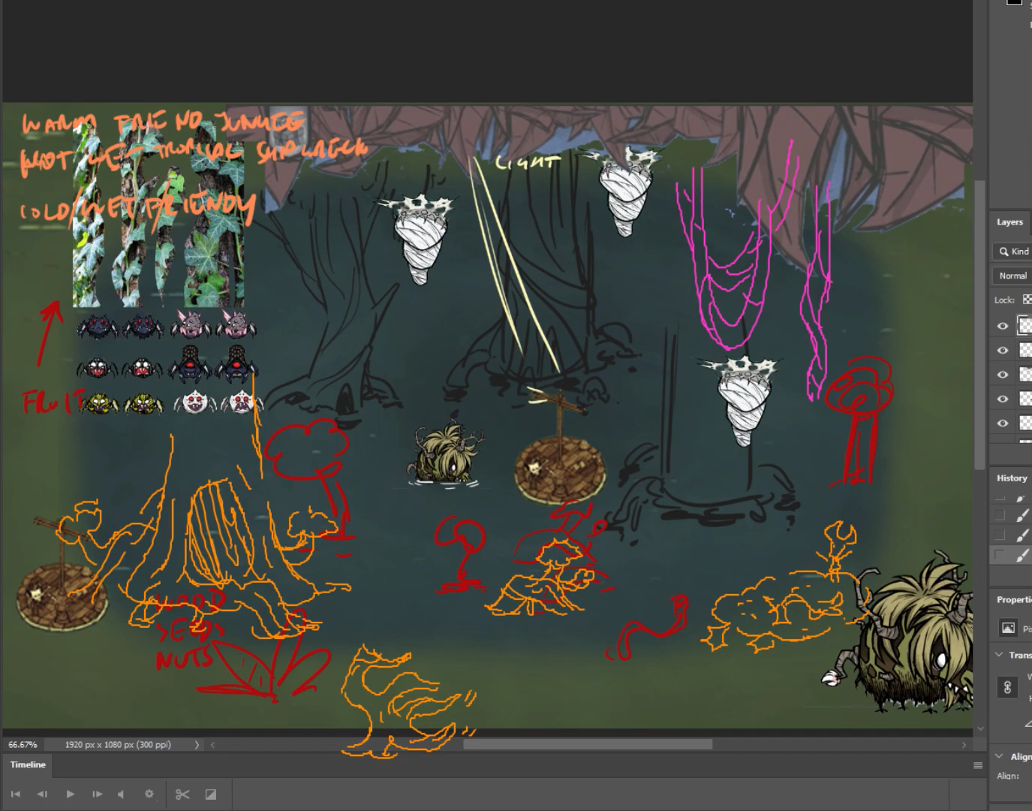
Task: Click the 66.67% zoom level field
Action: [23, 745]
